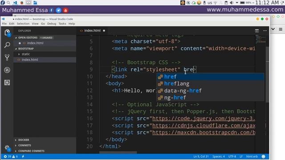This screenshot has height=160, width=285.
Task: Open the Search view in activity bar
Action: (x=7, y=45)
